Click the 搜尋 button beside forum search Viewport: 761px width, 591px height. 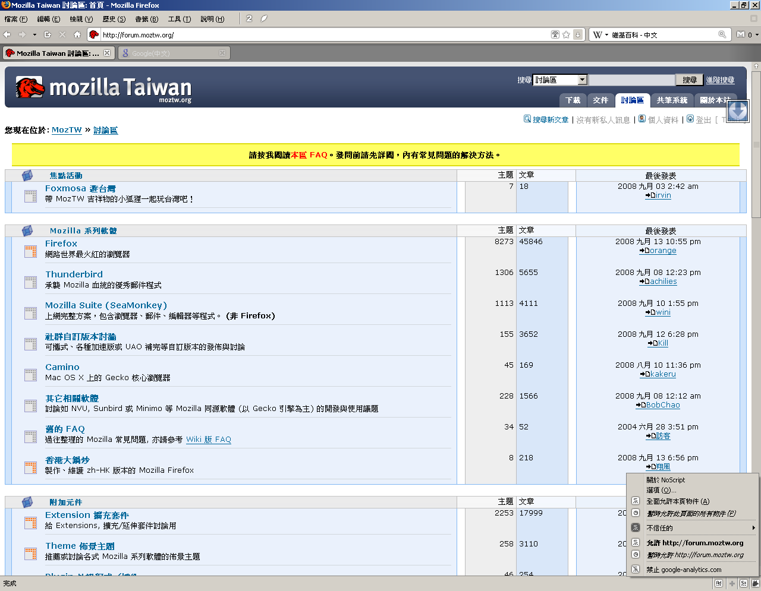pos(689,80)
